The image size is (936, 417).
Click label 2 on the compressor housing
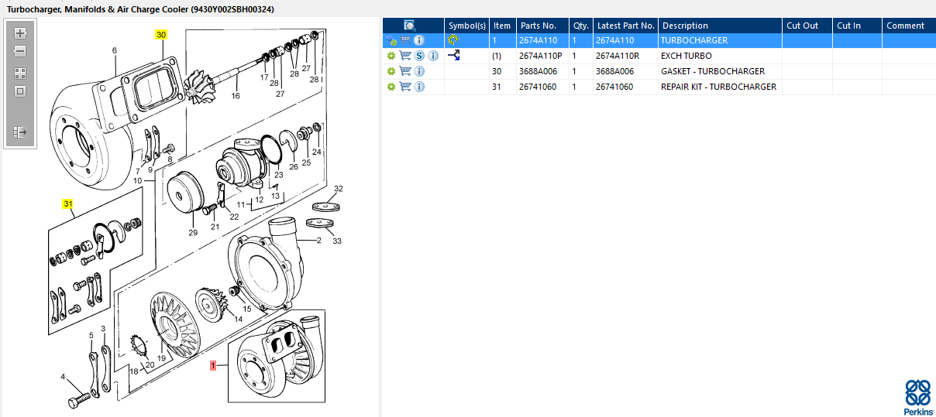(318, 241)
